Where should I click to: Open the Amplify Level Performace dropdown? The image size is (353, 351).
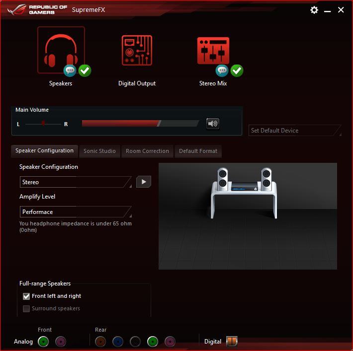point(76,212)
